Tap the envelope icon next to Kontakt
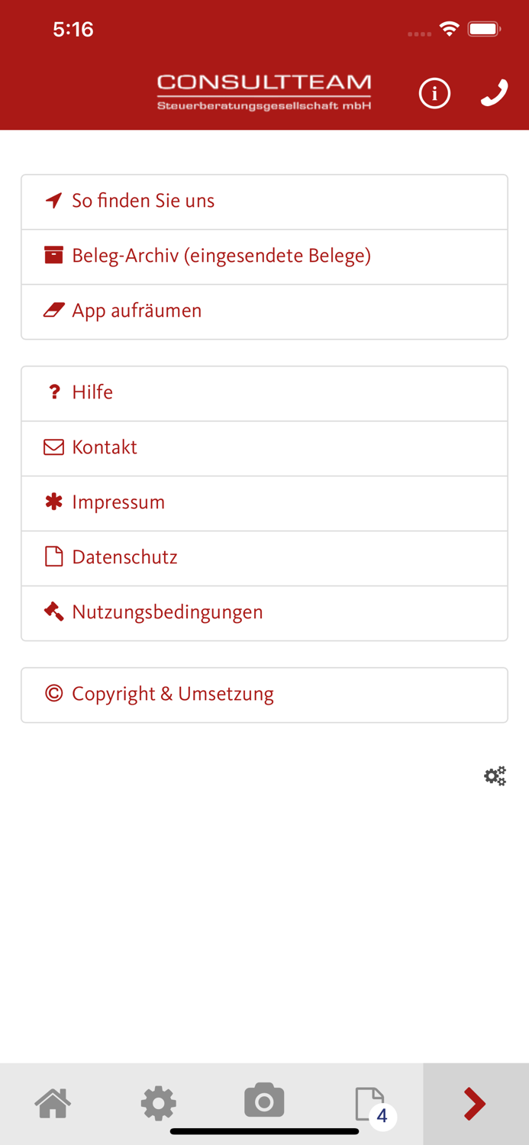Viewport: 529px width, 1145px height. [x=53, y=447]
